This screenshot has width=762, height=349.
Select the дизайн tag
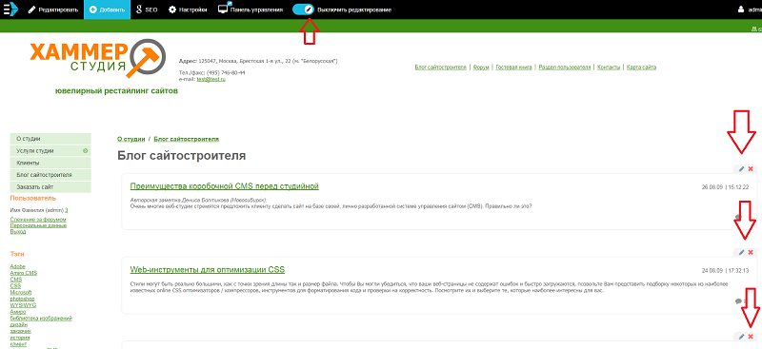19,324
